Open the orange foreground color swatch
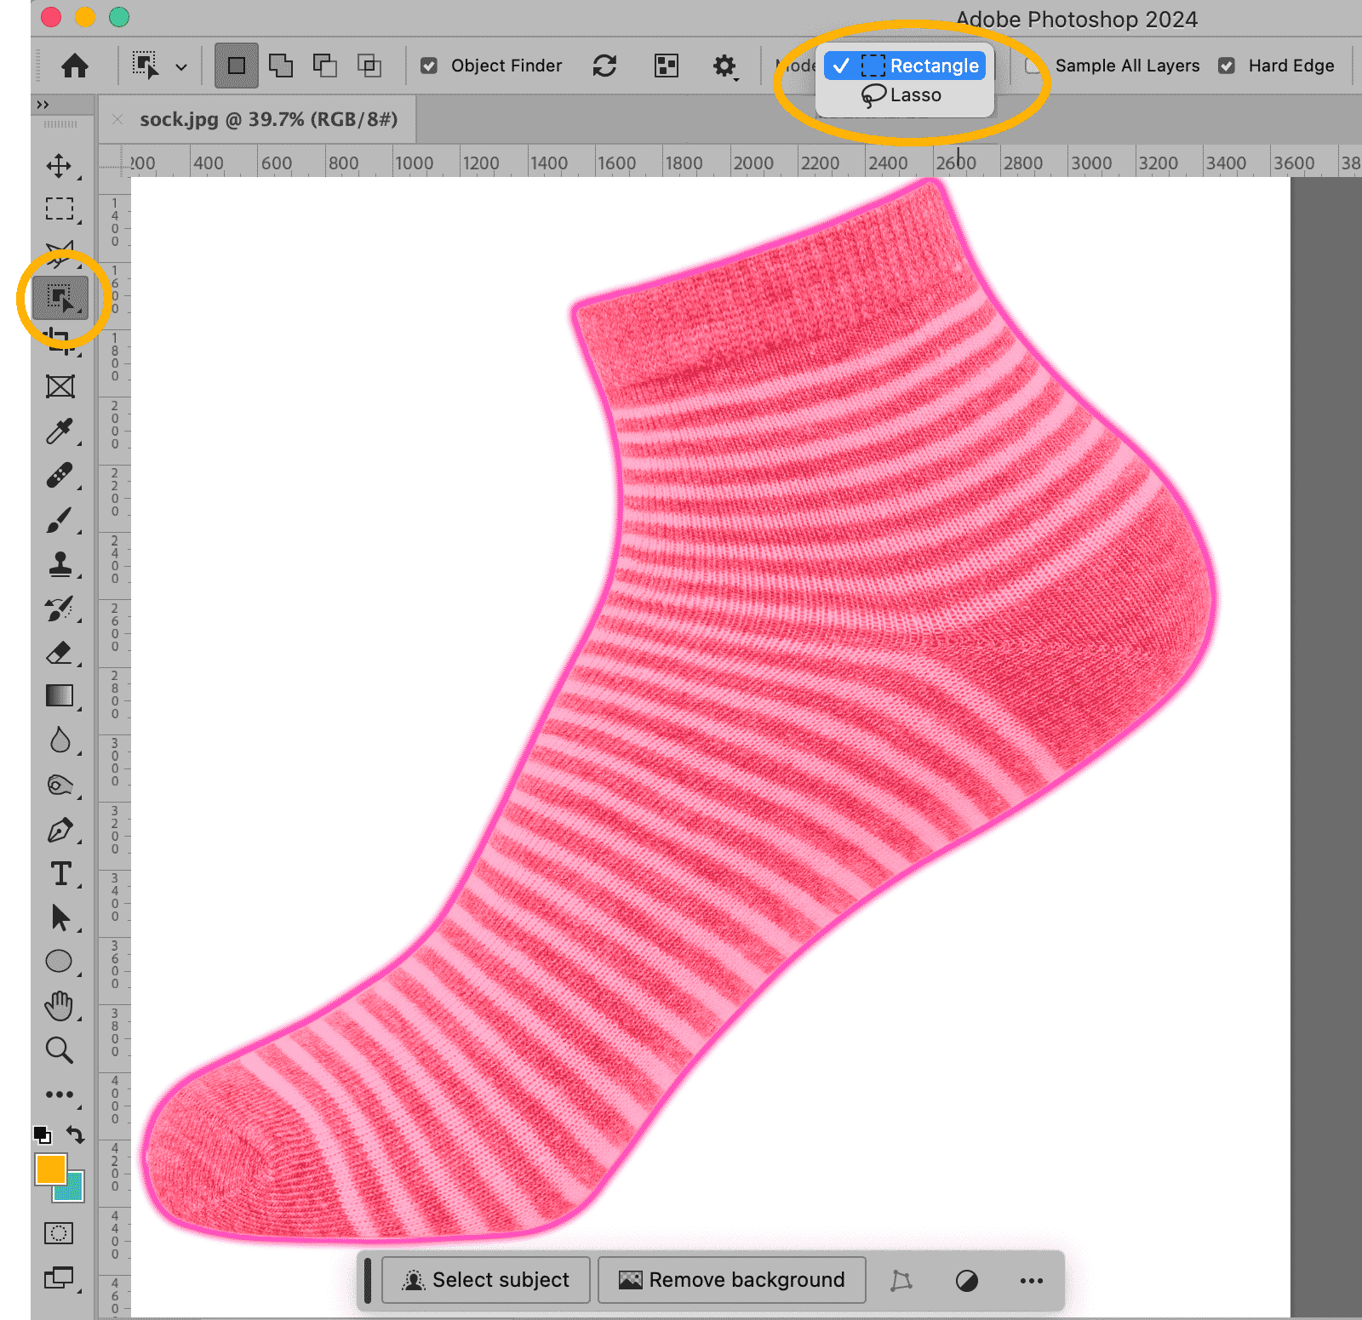Viewport: 1362px width, 1320px height. (50, 1169)
